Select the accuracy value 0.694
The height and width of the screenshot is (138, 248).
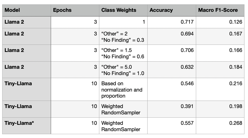187,34
